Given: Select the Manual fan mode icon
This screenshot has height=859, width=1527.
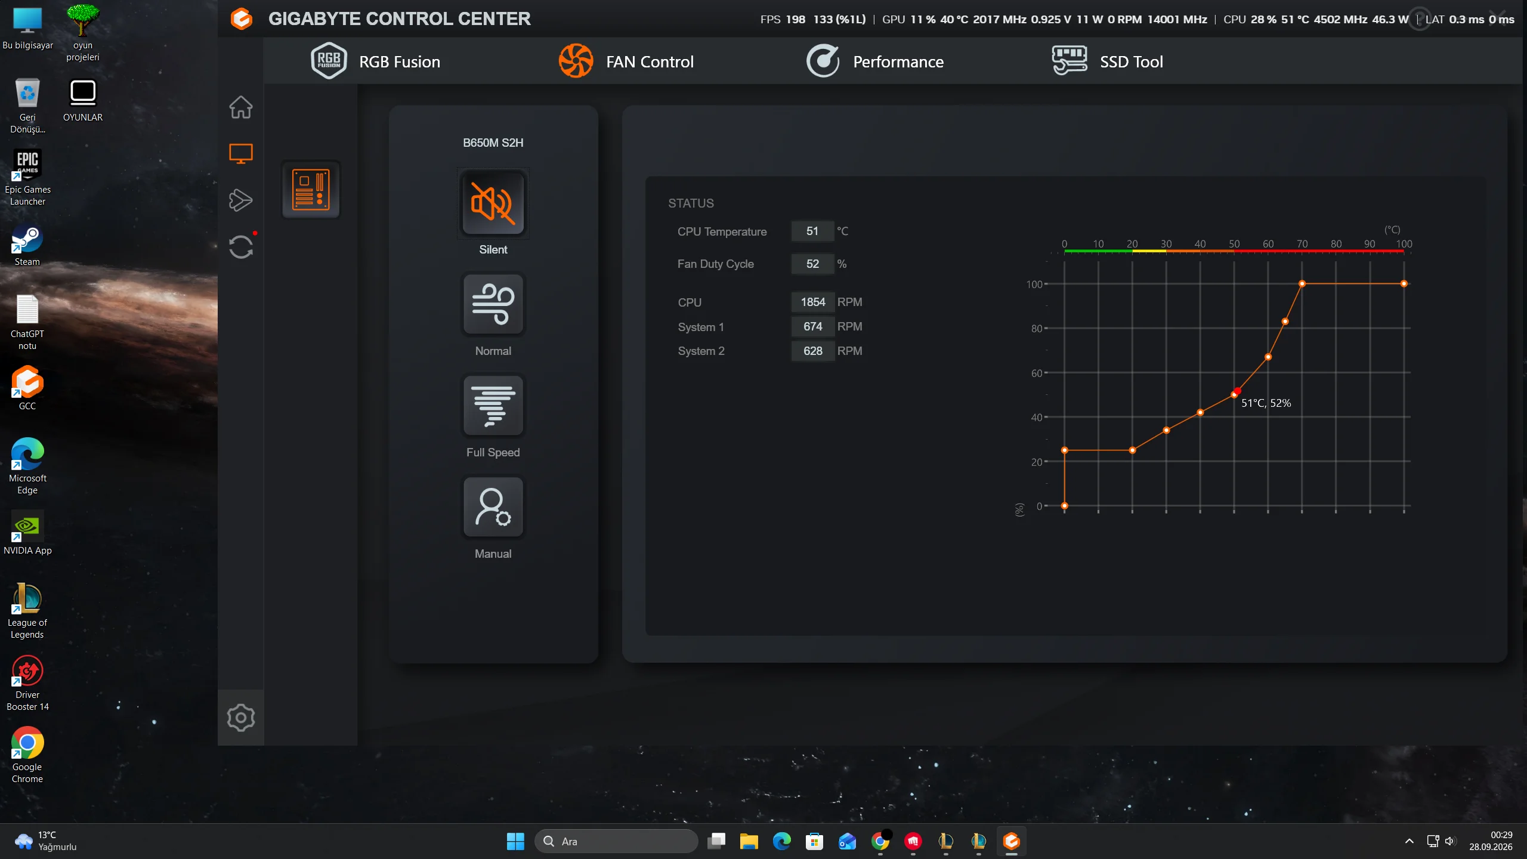Looking at the screenshot, I should coord(493,508).
